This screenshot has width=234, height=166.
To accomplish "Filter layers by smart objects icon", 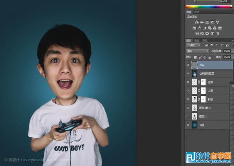I will pos(227,45).
